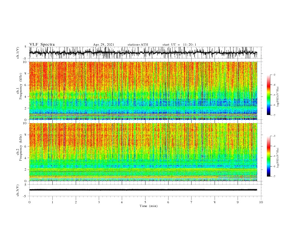Select the "start UT = 11:20:1" text

(x=179, y=45)
